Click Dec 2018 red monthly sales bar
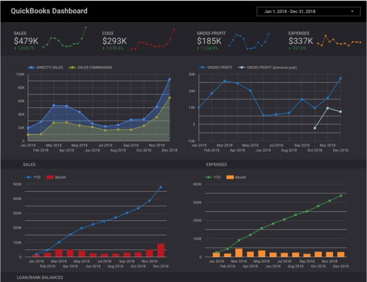The width and height of the screenshot is (367, 282). pyautogui.click(x=161, y=250)
